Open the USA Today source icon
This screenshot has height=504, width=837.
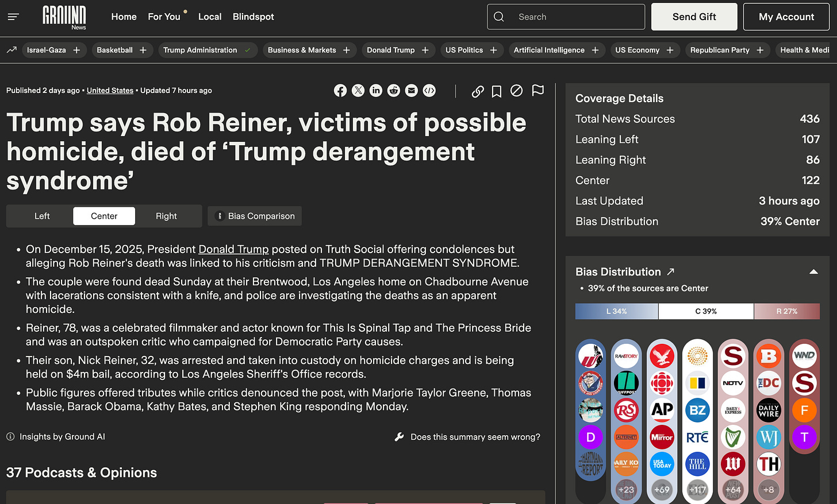click(662, 464)
